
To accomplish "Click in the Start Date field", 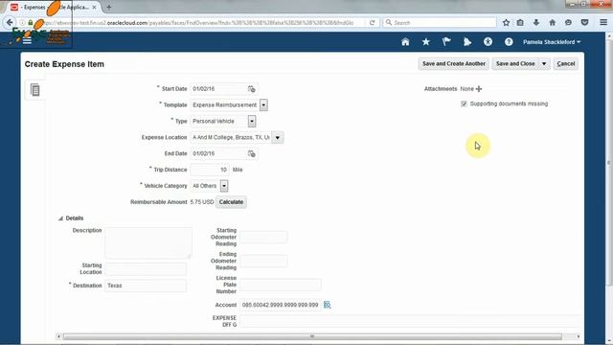I will [218, 89].
